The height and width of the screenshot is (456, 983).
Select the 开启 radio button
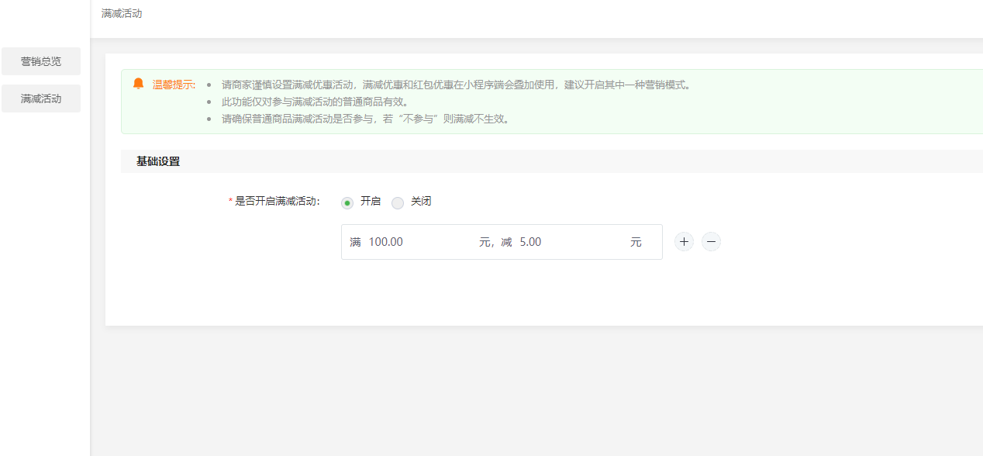click(347, 202)
